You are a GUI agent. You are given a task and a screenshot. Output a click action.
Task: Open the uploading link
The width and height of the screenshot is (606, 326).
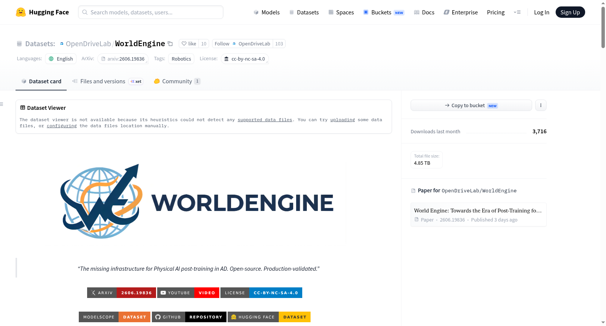pos(342,120)
